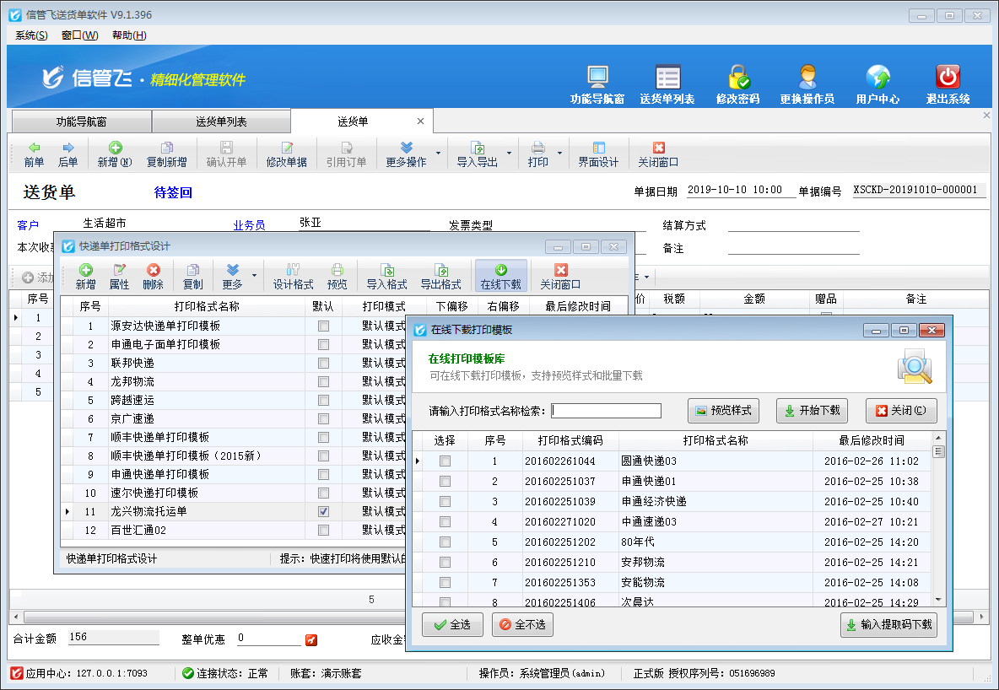Click the red icon beside 整单优惠
999x690 pixels.
(310, 639)
